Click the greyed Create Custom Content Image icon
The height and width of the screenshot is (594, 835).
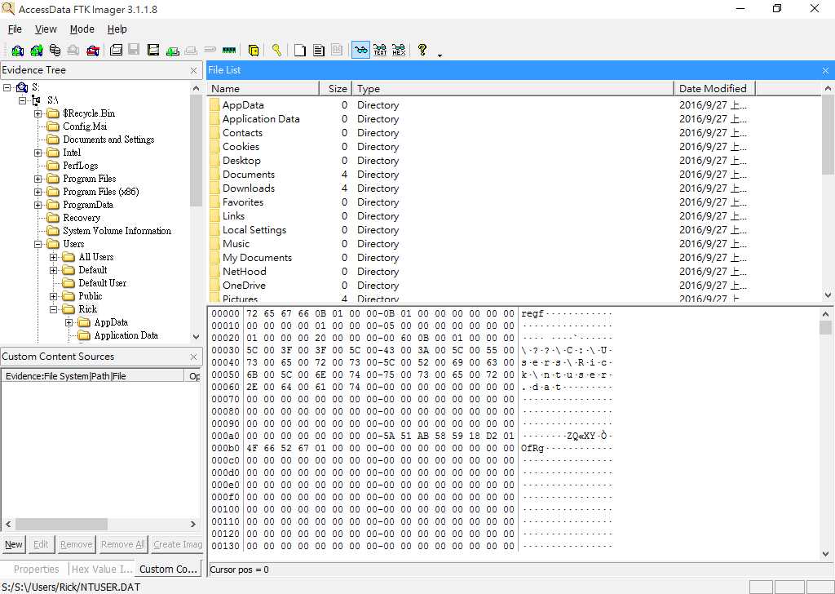(x=191, y=50)
